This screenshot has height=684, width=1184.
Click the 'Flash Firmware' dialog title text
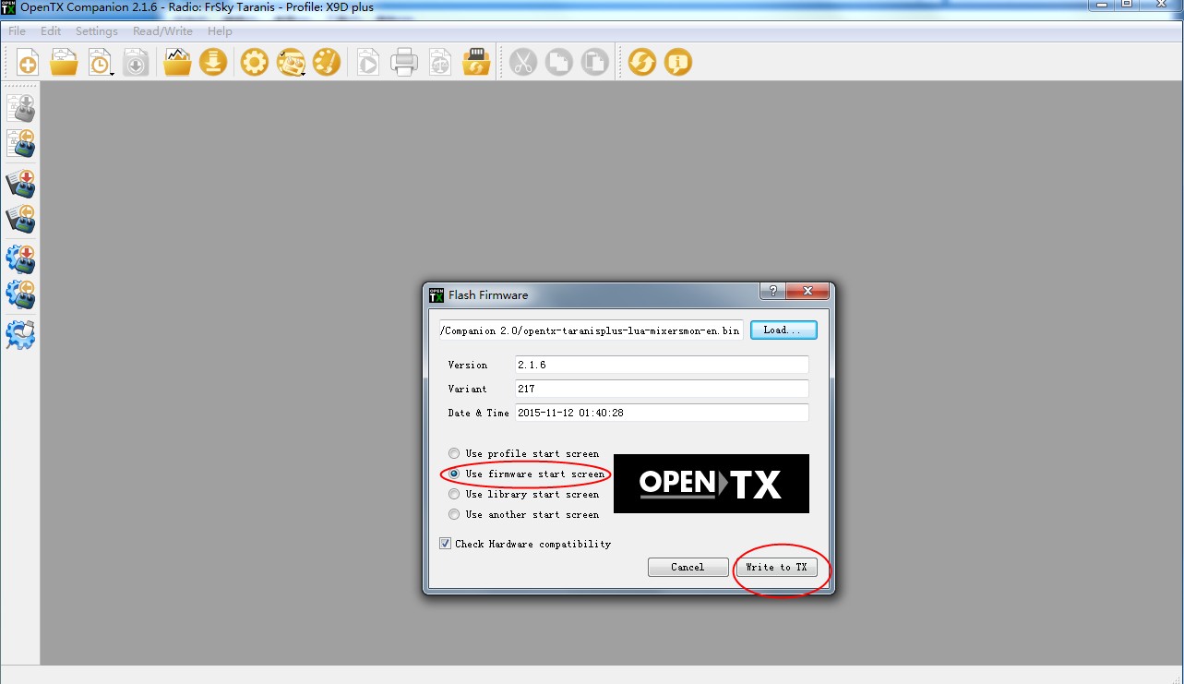click(x=488, y=295)
